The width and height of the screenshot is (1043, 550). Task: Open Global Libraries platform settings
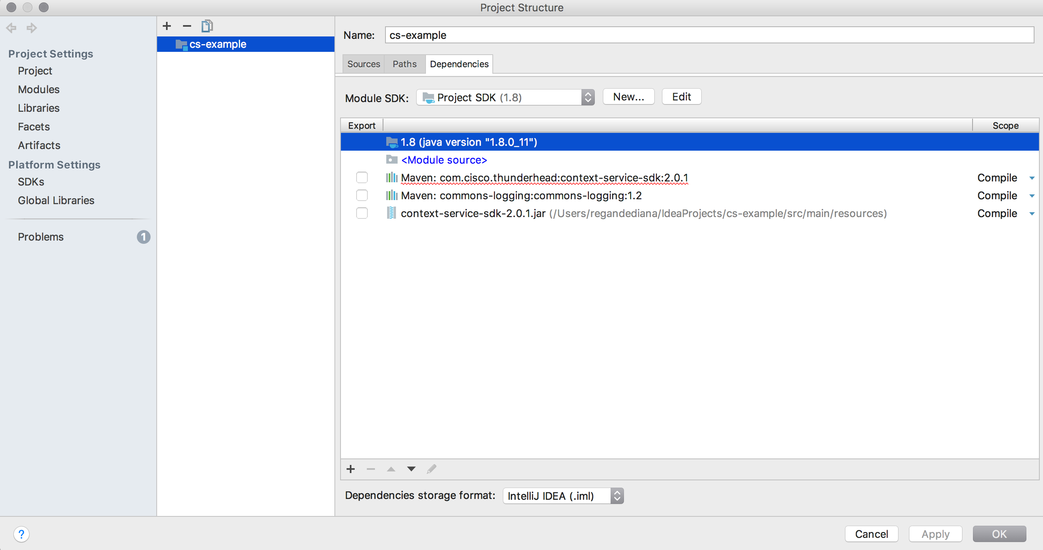coord(56,200)
